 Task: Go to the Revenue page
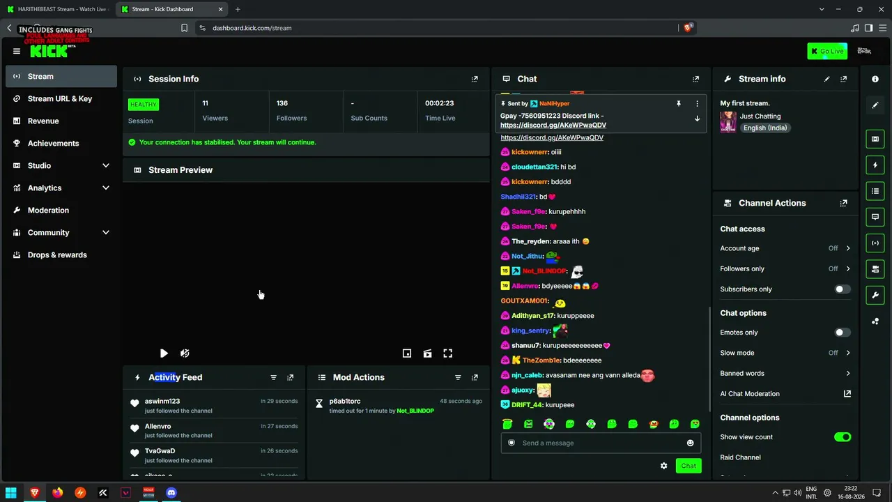click(61, 121)
